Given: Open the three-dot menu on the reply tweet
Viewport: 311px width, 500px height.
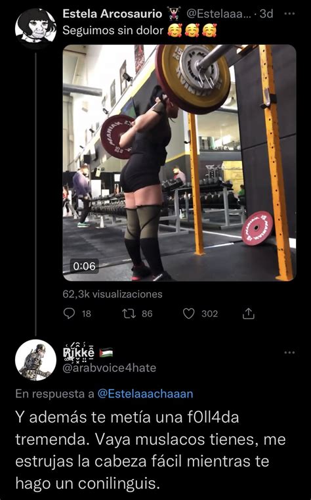Looking at the screenshot, I should point(289,352).
